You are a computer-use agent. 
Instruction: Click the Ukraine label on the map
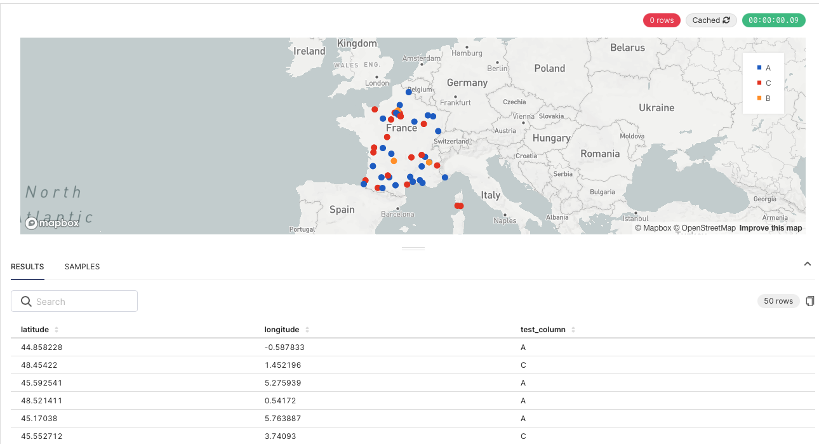pyautogui.click(x=656, y=107)
